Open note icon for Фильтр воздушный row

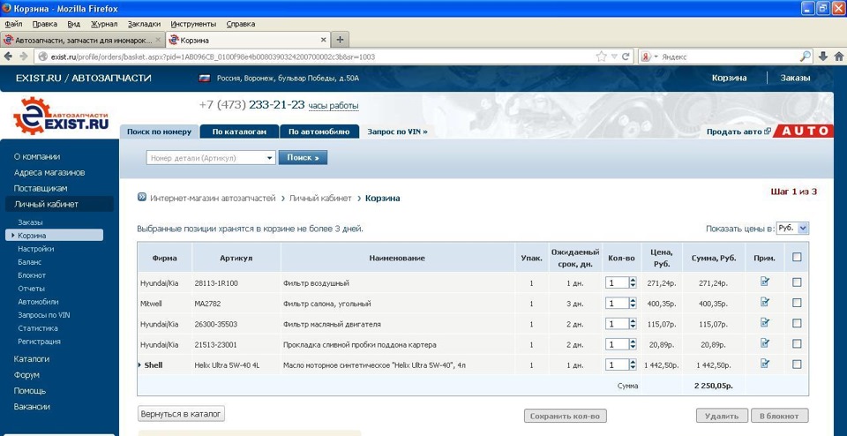(764, 282)
